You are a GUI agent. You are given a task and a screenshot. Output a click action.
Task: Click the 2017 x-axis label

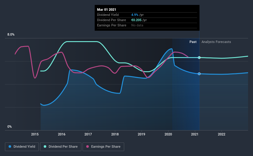[x=88, y=134]
